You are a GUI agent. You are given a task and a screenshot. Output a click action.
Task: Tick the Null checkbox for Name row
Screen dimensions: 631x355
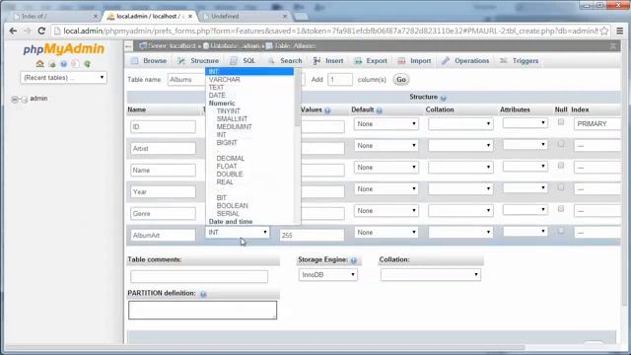coord(561,166)
